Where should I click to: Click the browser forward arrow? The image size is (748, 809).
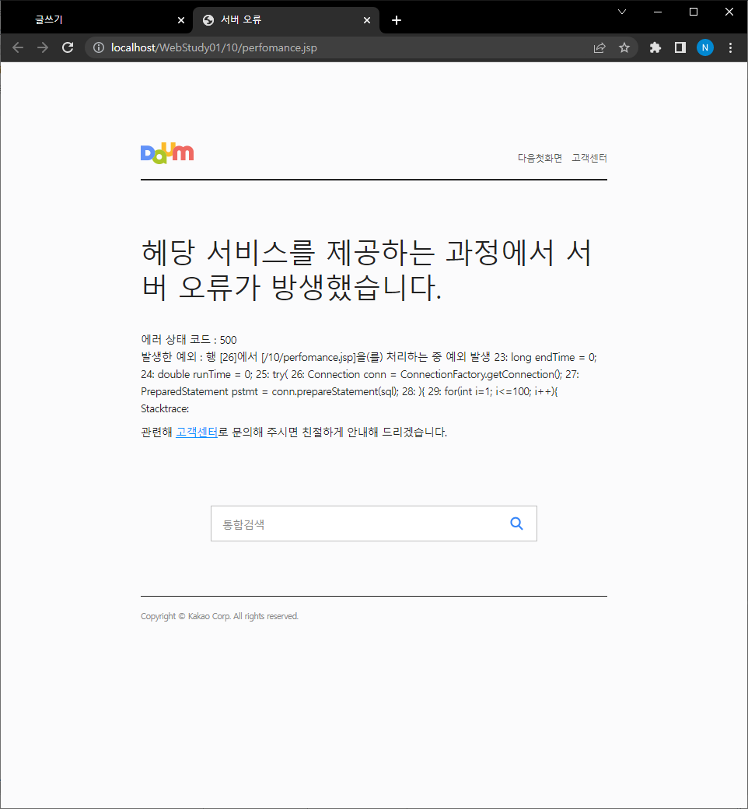point(43,47)
